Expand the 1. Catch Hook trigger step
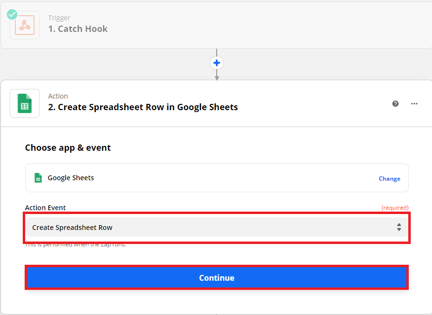 tap(217, 25)
